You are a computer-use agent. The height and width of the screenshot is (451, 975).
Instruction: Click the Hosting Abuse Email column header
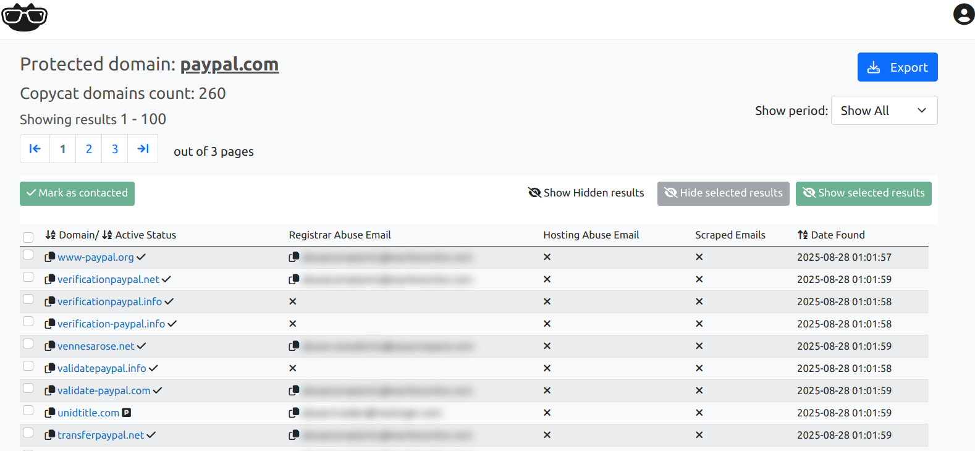pyautogui.click(x=591, y=235)
